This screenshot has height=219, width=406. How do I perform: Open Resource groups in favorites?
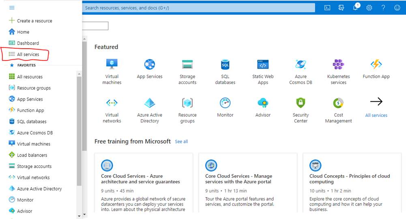[x=30, y=88]
